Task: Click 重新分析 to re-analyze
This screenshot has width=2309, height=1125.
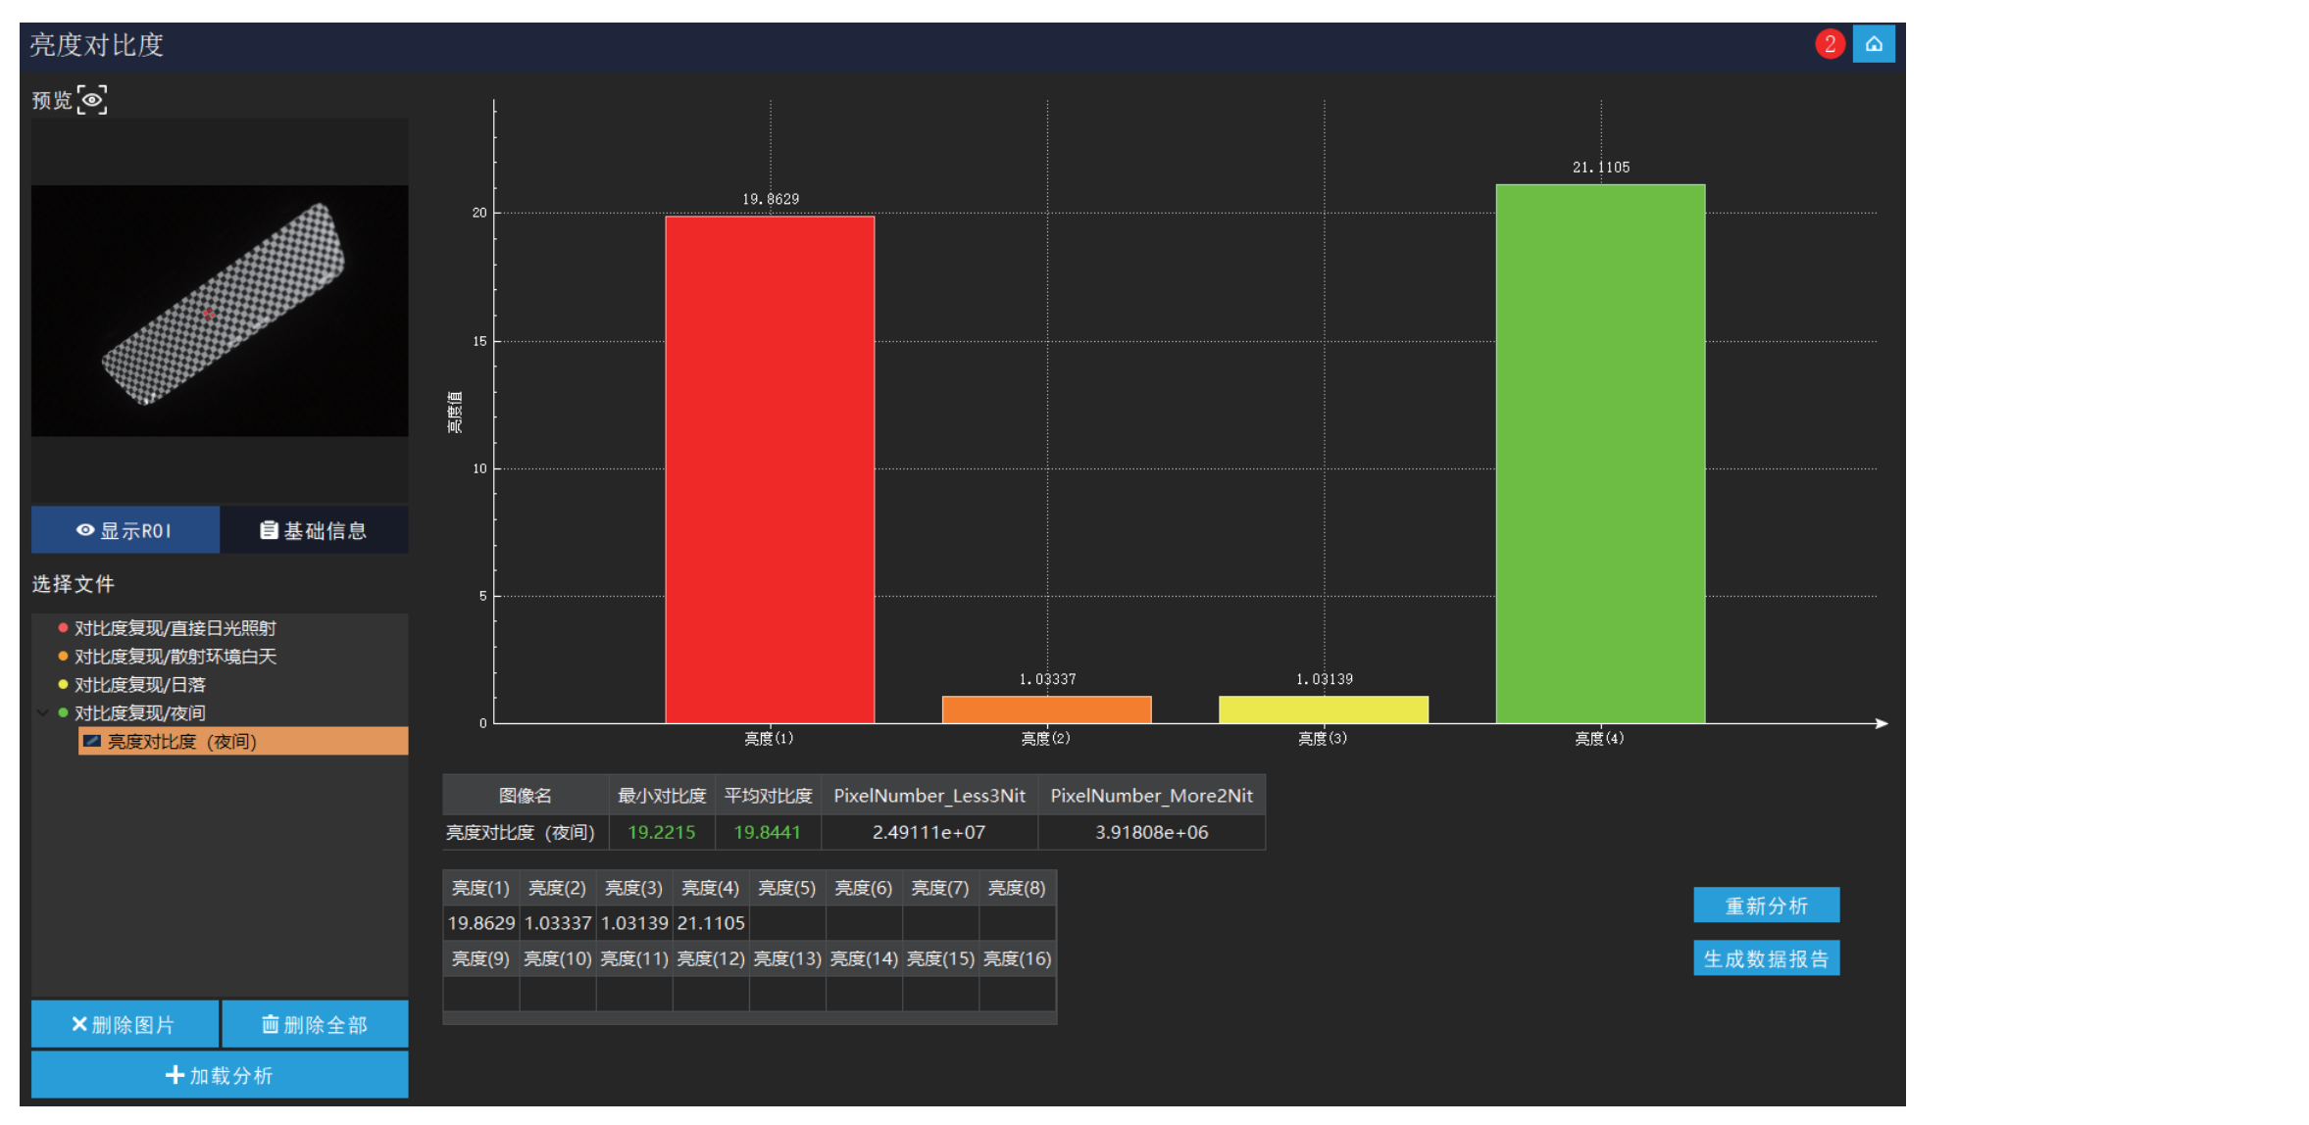Action: [x=1766, y=905]
